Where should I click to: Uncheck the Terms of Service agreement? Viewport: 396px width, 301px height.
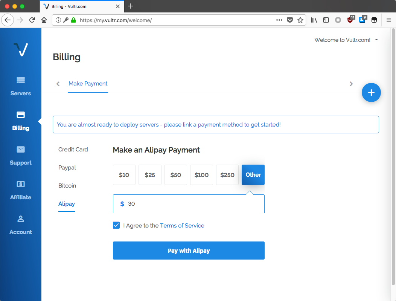(116, 225)
